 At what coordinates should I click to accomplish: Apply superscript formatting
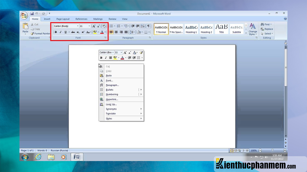point(83,32)
